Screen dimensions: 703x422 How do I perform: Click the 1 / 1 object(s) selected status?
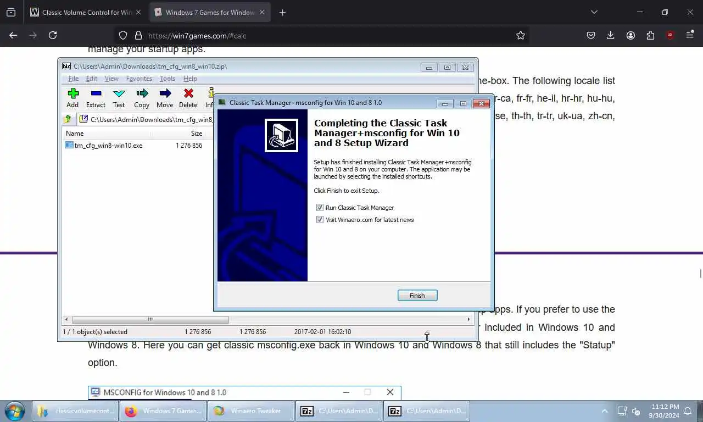click(95, 332)
